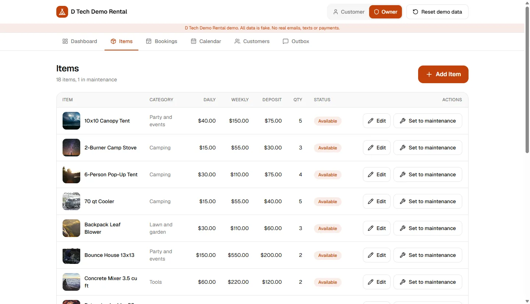Click the 18 items, 1 in maintenance summary

(x=86, y=79)
